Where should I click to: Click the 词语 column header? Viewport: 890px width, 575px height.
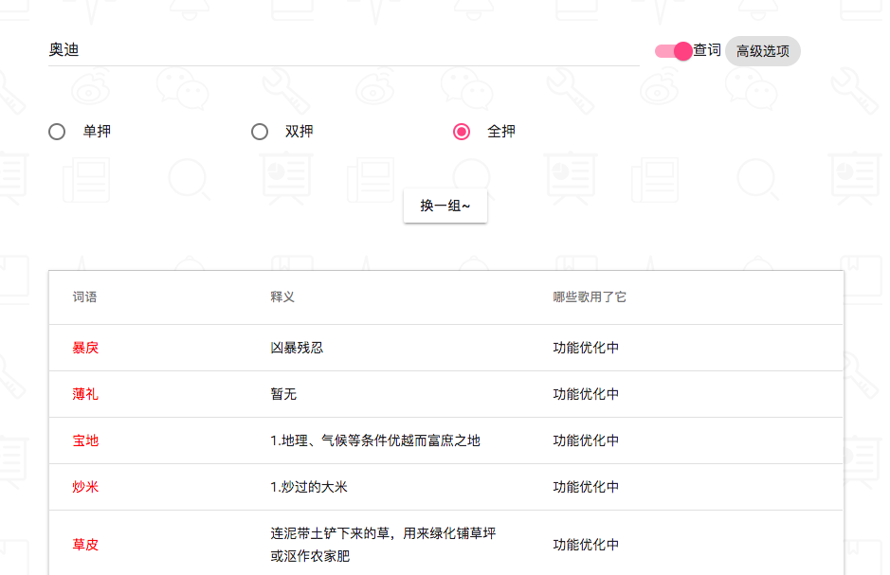(84, 297)
